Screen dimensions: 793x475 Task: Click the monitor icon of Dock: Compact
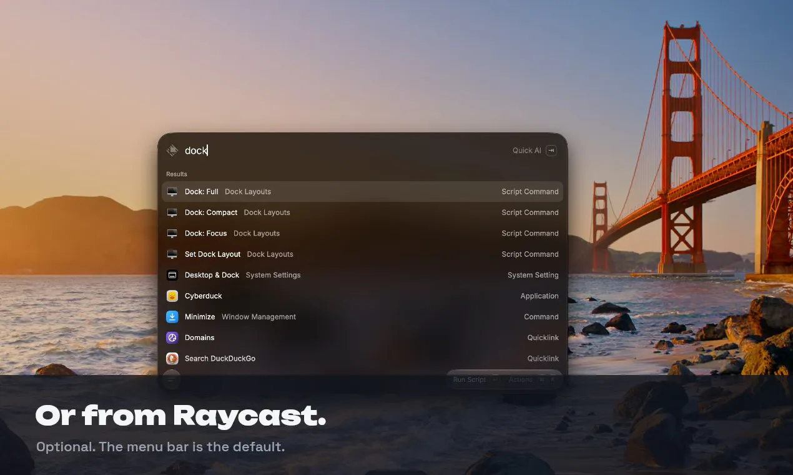click(172, 212)
